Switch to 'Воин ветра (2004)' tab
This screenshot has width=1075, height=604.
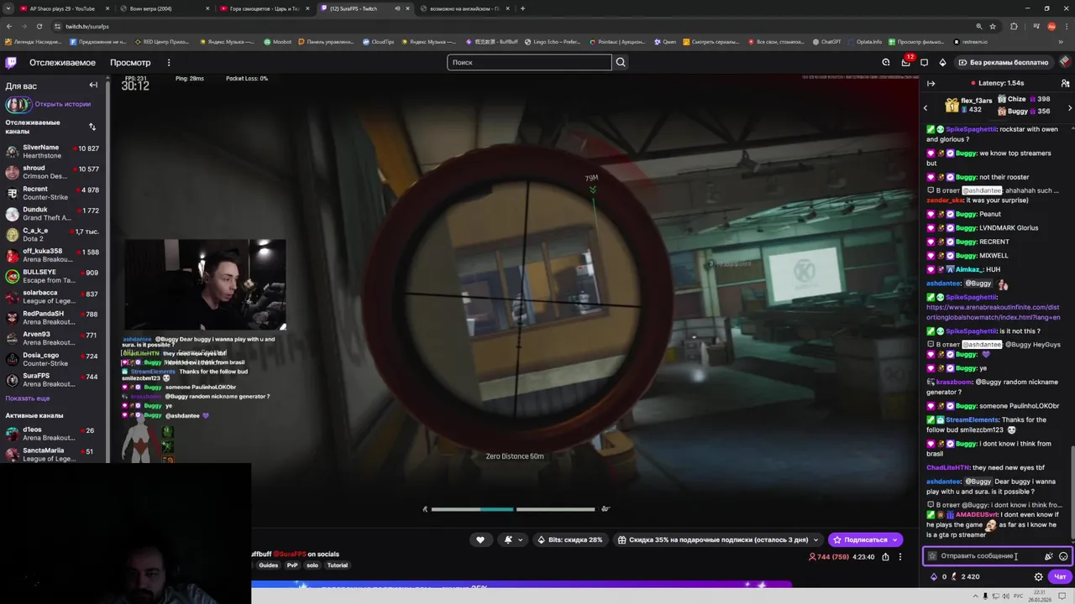pos(162,8)
